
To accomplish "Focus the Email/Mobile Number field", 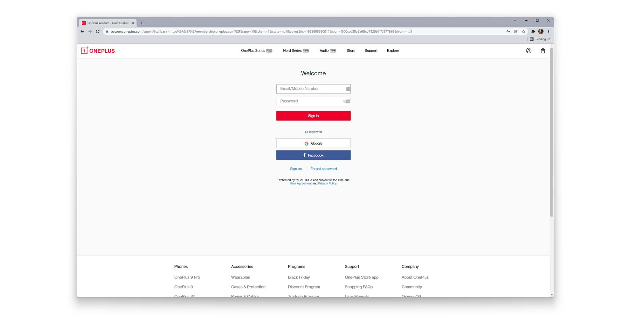I will pyautogui.click(x=310, y=89).
